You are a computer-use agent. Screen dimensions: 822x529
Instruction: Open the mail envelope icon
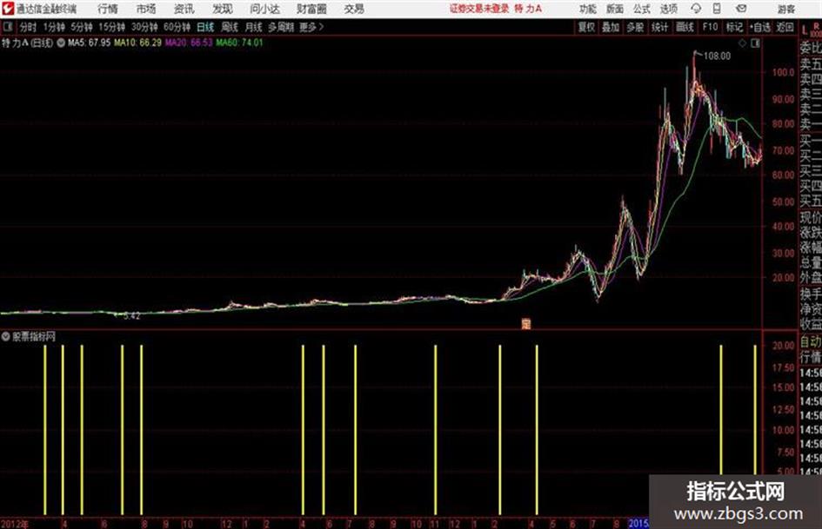pyautogui.click(x=741, y=9)
